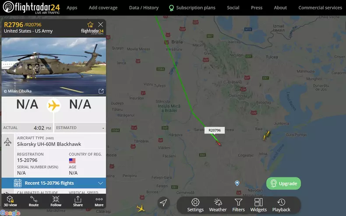This screenshot has width=346, height=216.
Task: Start Playback mode
Action: point(281,205)
